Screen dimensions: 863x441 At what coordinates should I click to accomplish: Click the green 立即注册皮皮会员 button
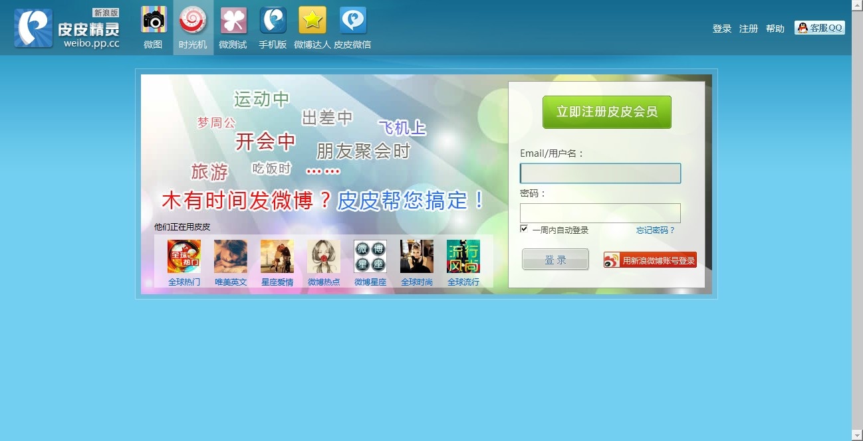point(607,112)
